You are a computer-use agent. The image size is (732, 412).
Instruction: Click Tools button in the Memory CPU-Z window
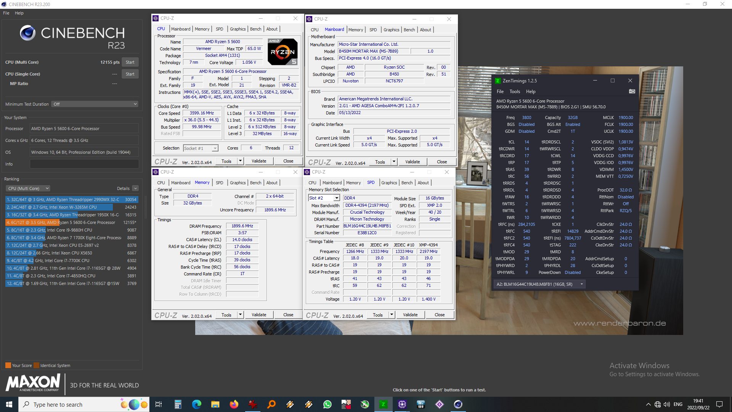click(x=226, y=315)
